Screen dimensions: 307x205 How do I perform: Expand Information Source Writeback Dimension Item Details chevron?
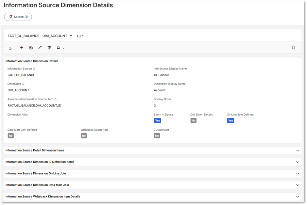click(298, 197)
